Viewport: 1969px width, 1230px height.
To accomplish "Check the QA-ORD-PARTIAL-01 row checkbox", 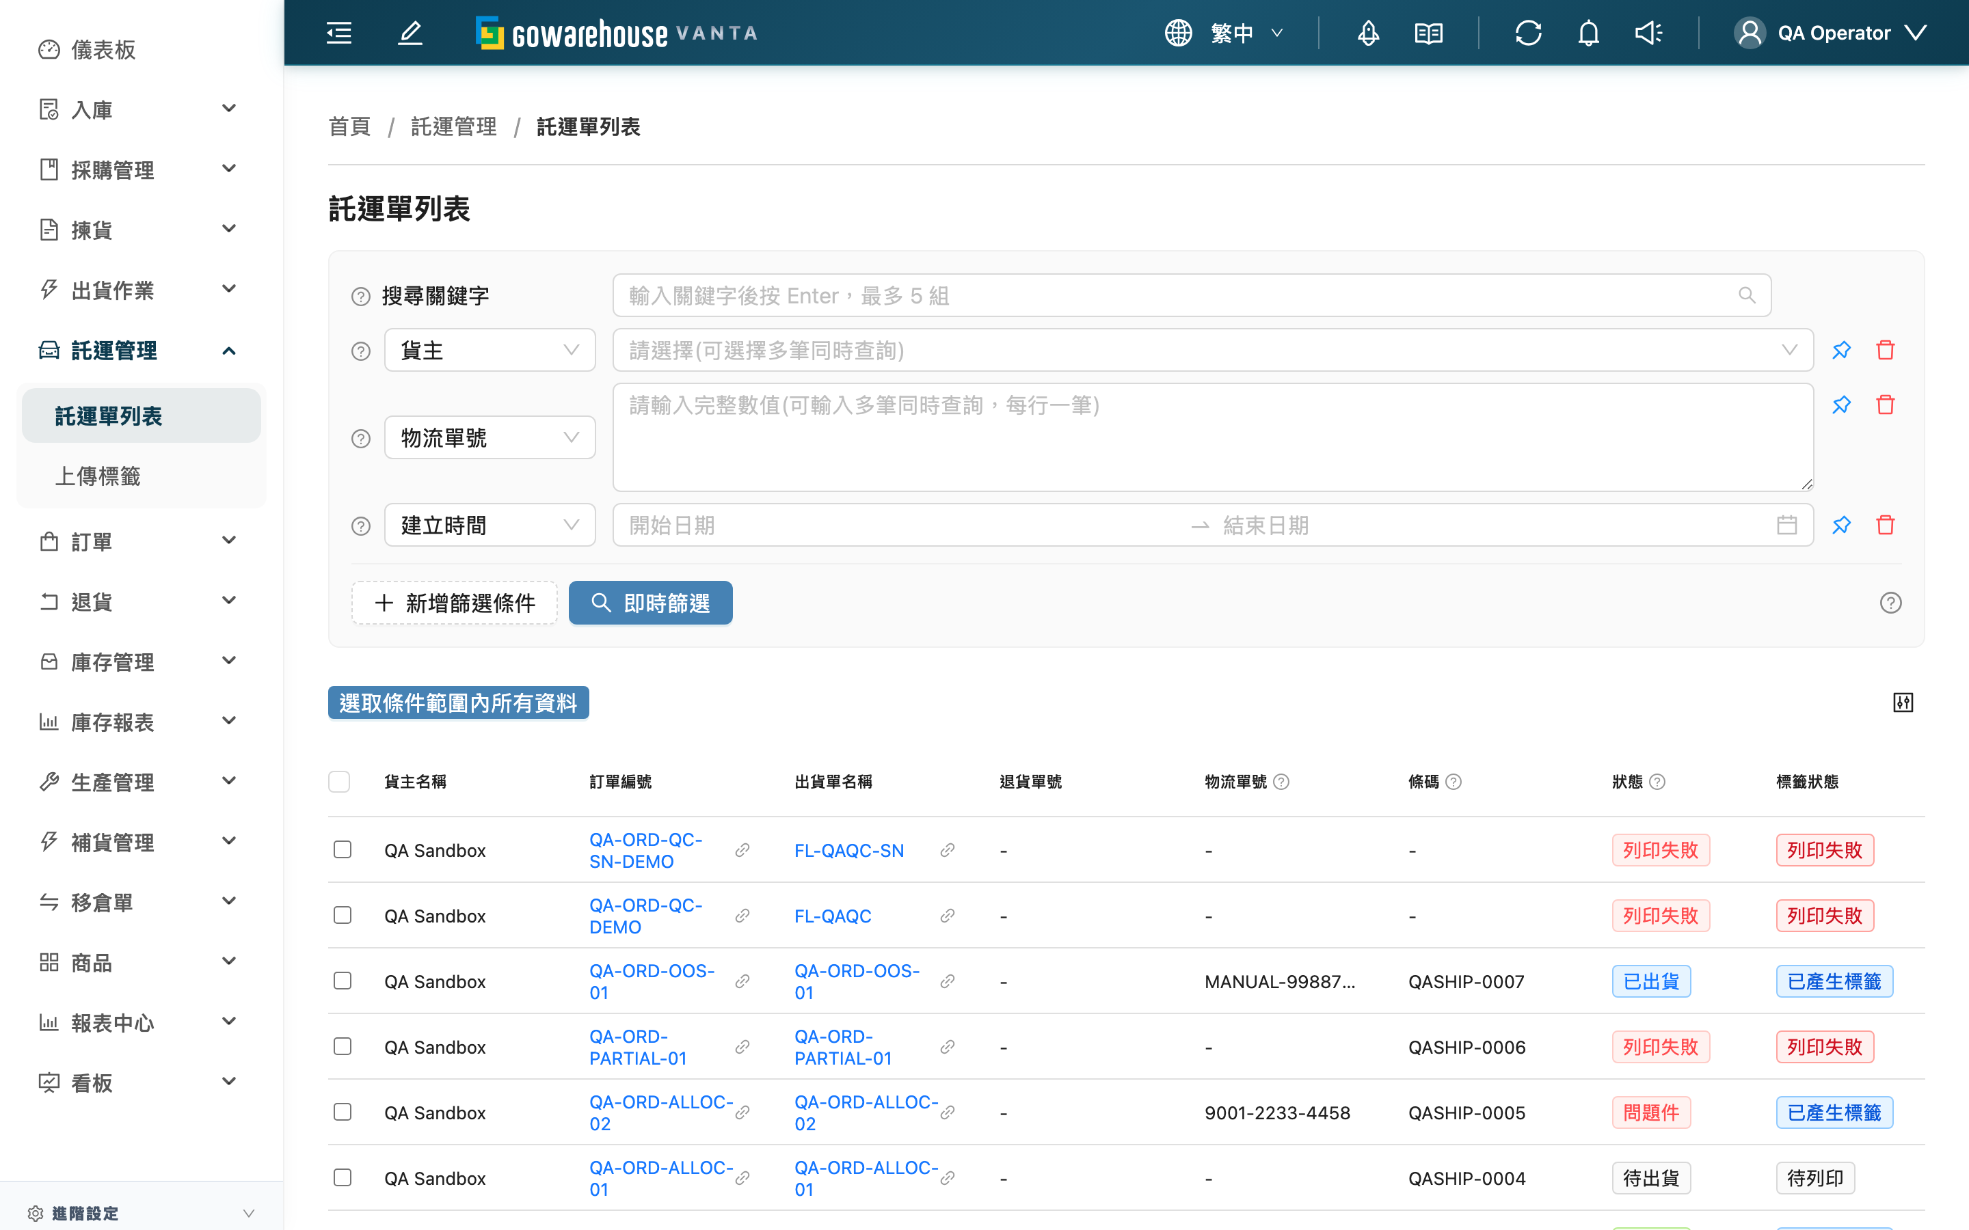I will click(x=343, y=1046).
